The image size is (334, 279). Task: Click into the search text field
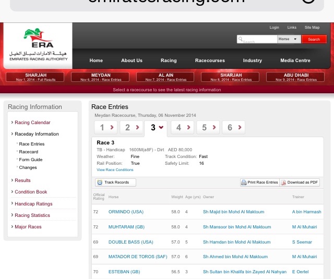(x=259, y=39)
